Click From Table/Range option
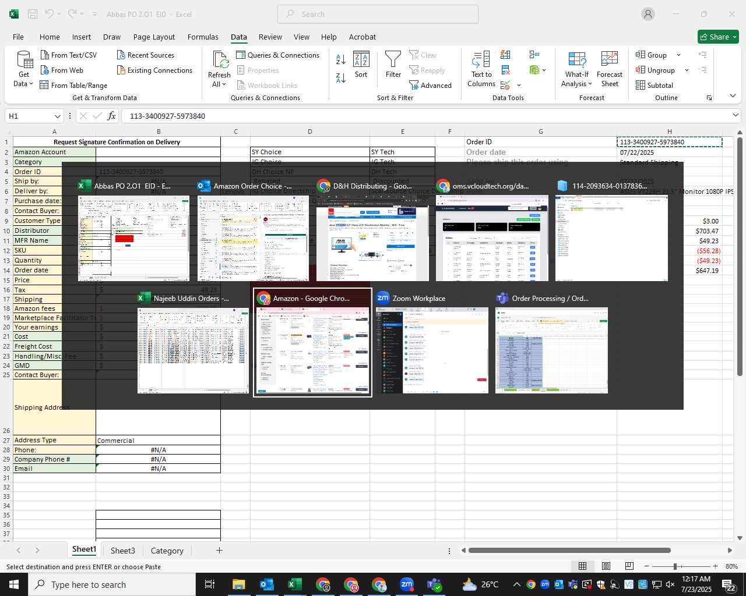This screenshot has width=746, height=596. (73, 86)
